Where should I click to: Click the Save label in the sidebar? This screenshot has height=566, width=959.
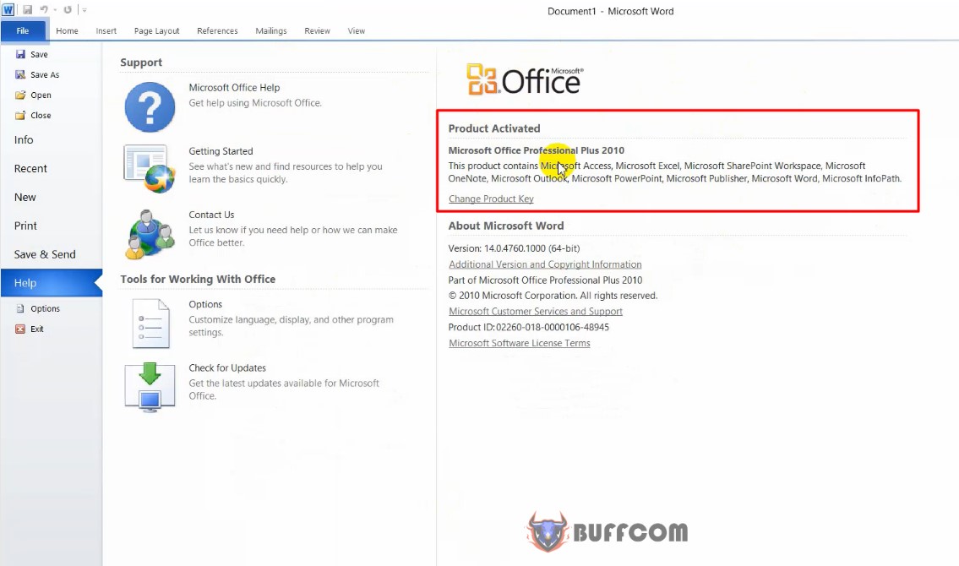(x=39, y=54)
